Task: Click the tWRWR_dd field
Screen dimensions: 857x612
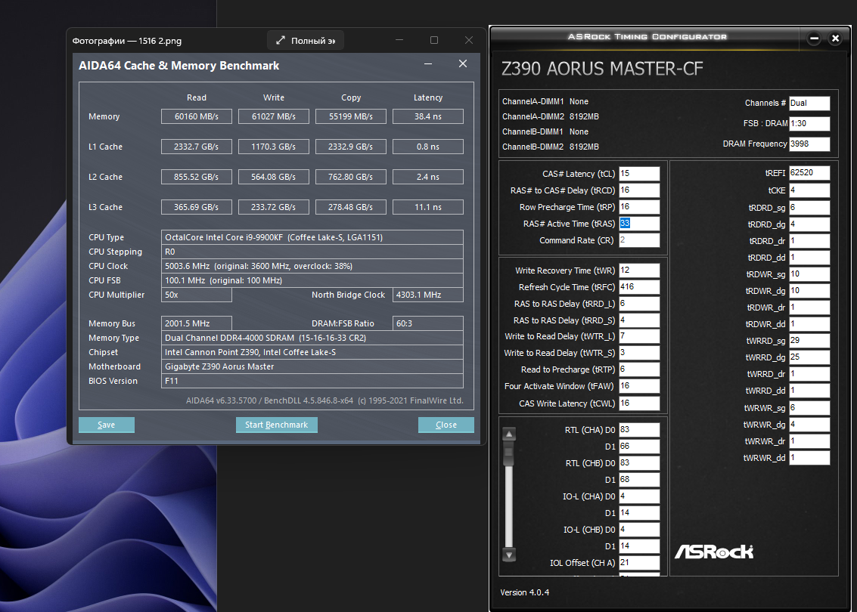Action: click(809, 458)
